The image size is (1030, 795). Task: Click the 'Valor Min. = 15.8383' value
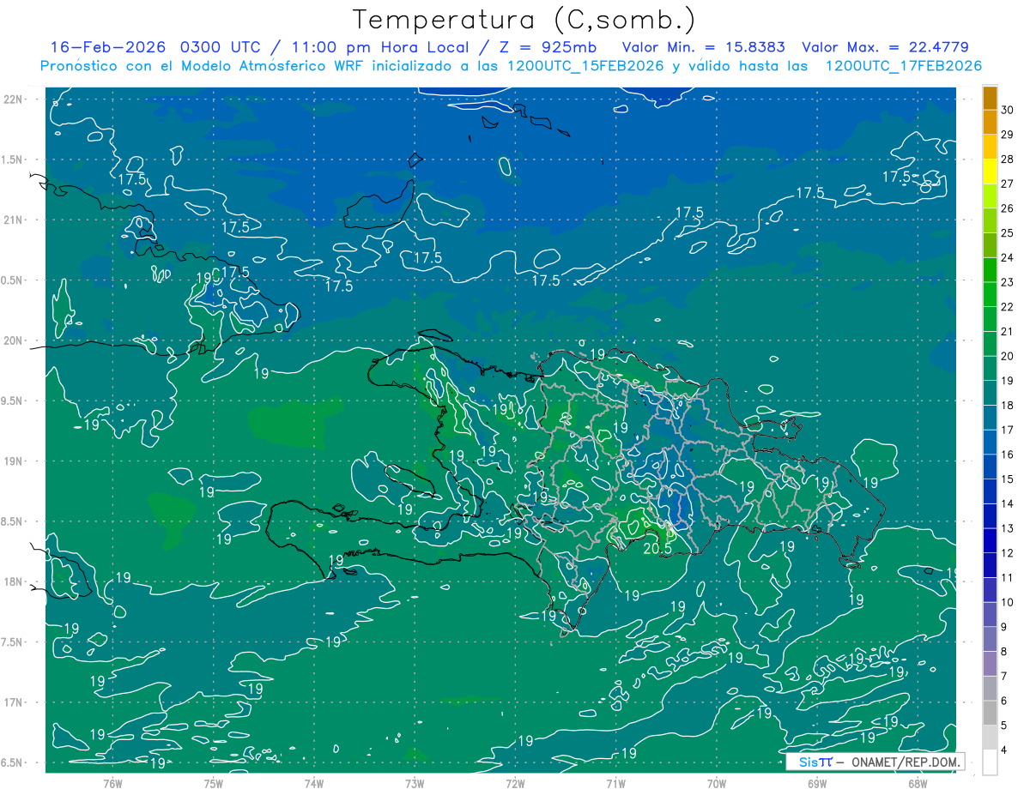point(705,47)
